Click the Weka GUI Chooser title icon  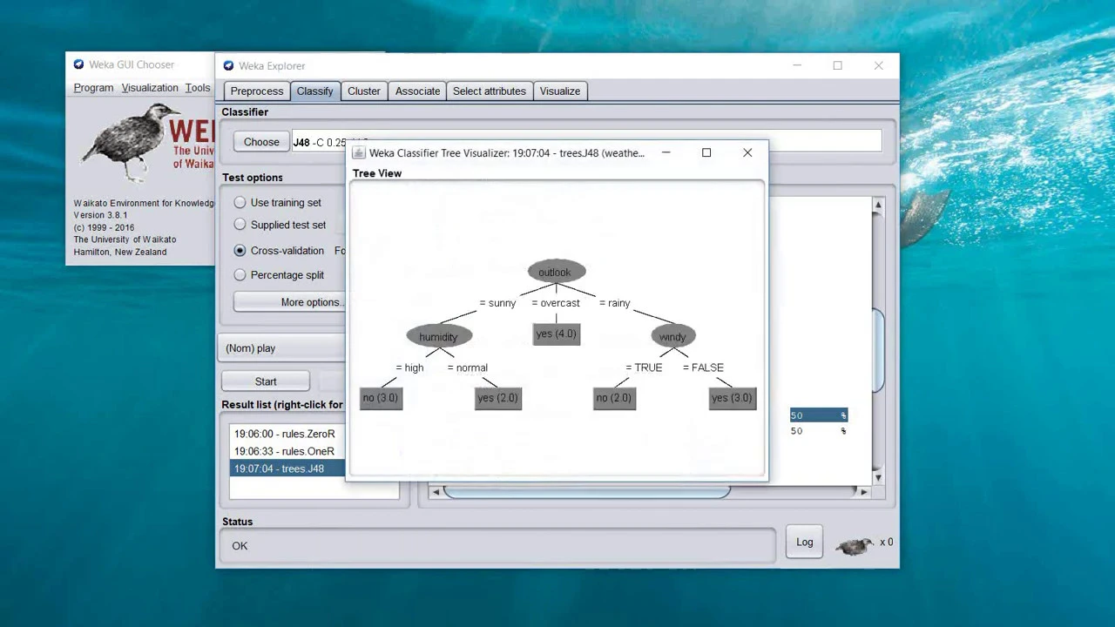pyautogui.click(x=78, y=64)
